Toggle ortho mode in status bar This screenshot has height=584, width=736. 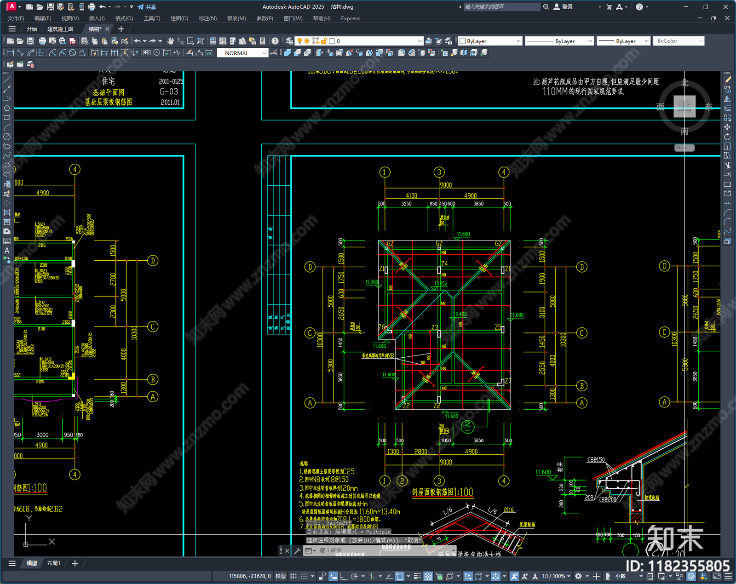(x=343, y=576)
